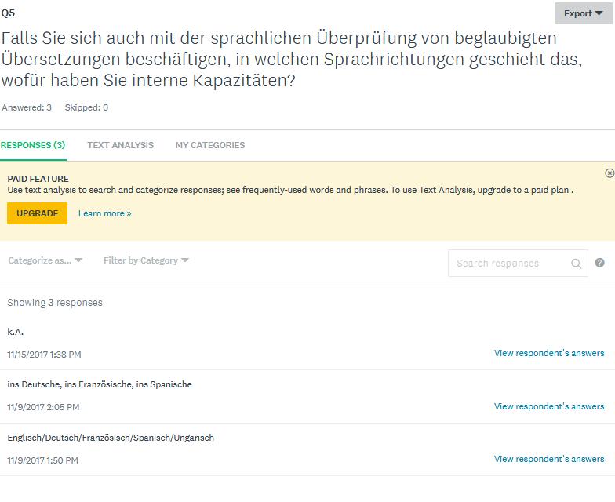The image size is (615, 502).
Task: Click the 11/15/2017 1:38 PM timestamp
Action: click(x=44, y=355)
